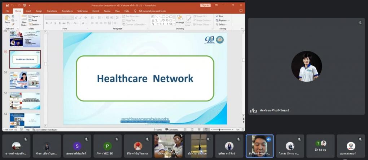The width and height of the screenshot is (368, 160).
Task: Collapse the ribbon with the chevron
Action: 242,28
